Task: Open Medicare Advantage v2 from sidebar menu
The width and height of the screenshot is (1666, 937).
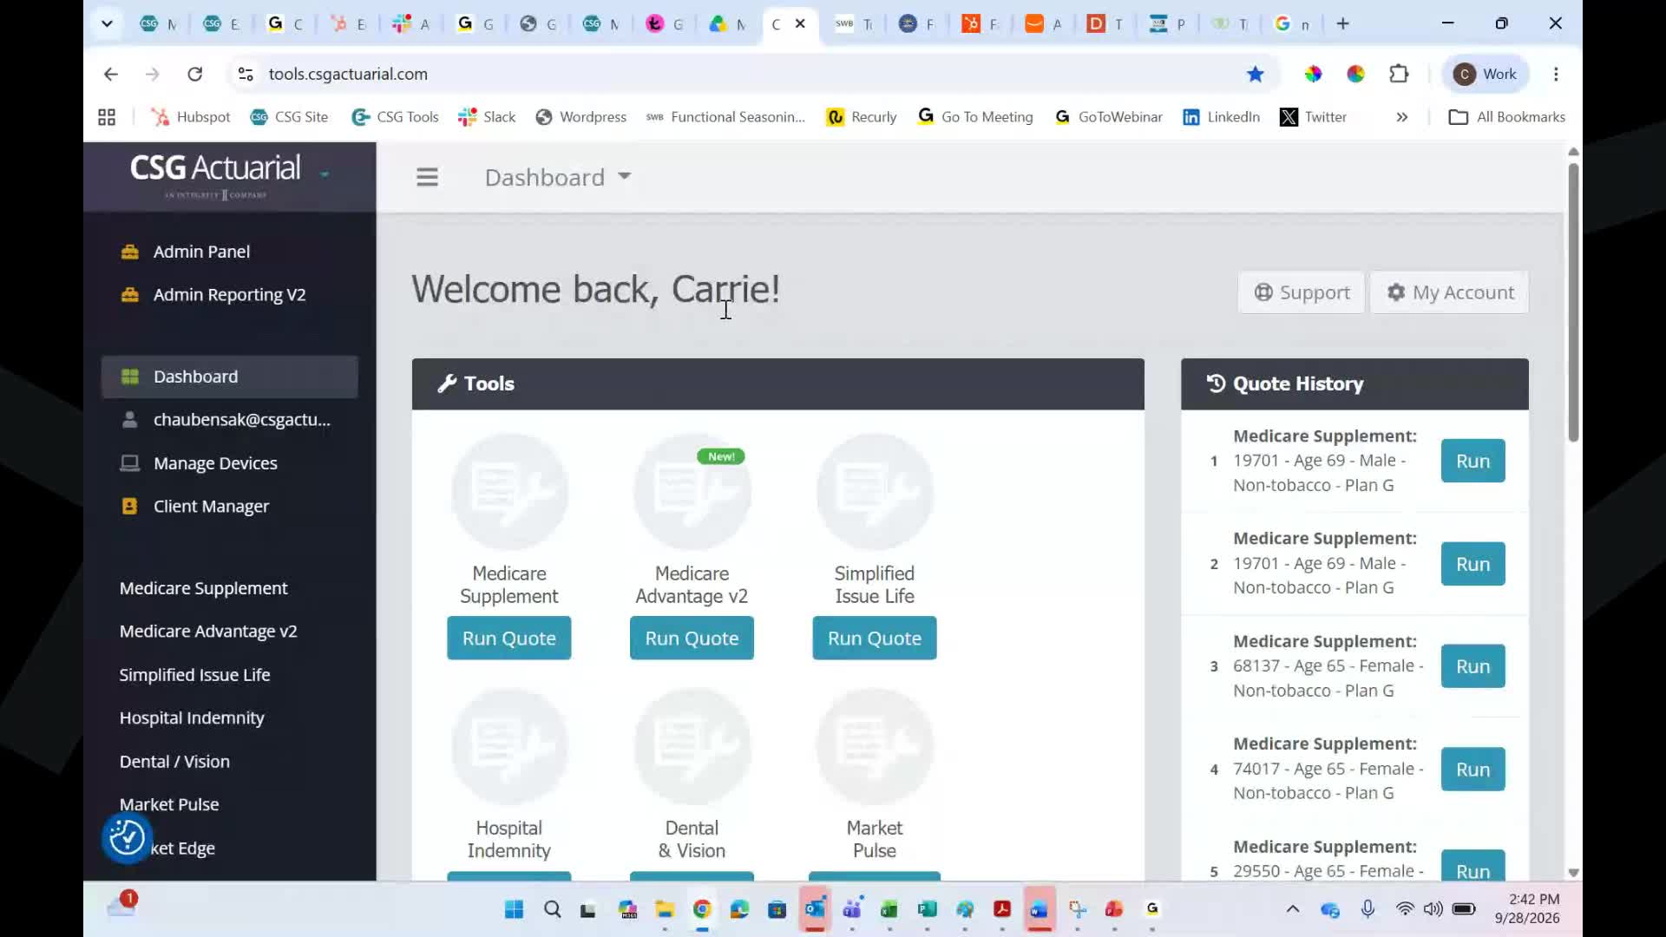Action: pos(208,632)
